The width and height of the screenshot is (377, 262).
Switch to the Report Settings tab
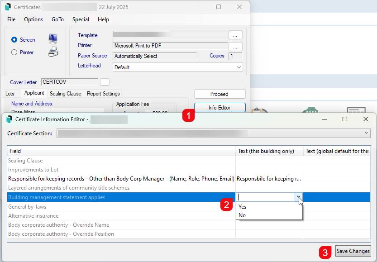coord(103,94)
